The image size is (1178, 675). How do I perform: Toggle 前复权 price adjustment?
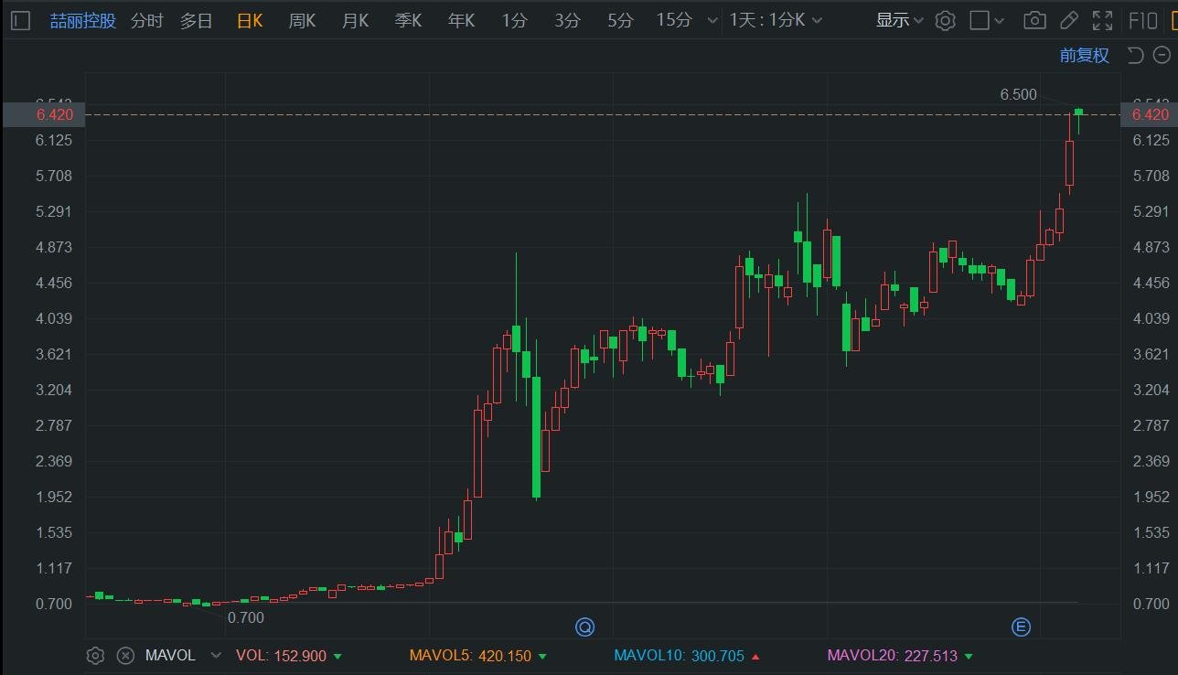click(1084, 56)
